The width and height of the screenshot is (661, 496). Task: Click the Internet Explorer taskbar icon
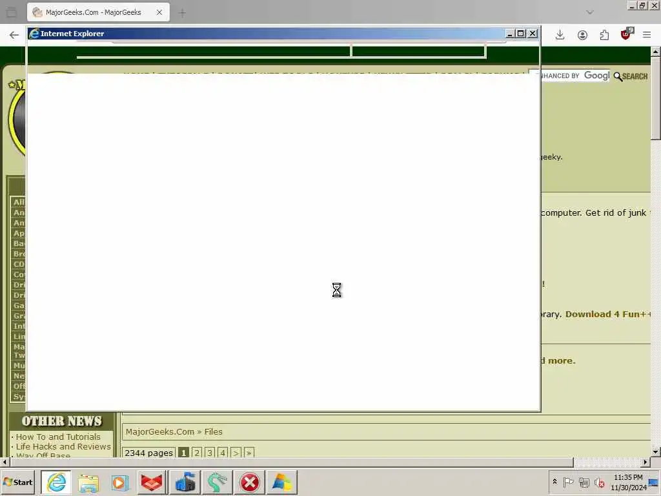tap(56, 482)
